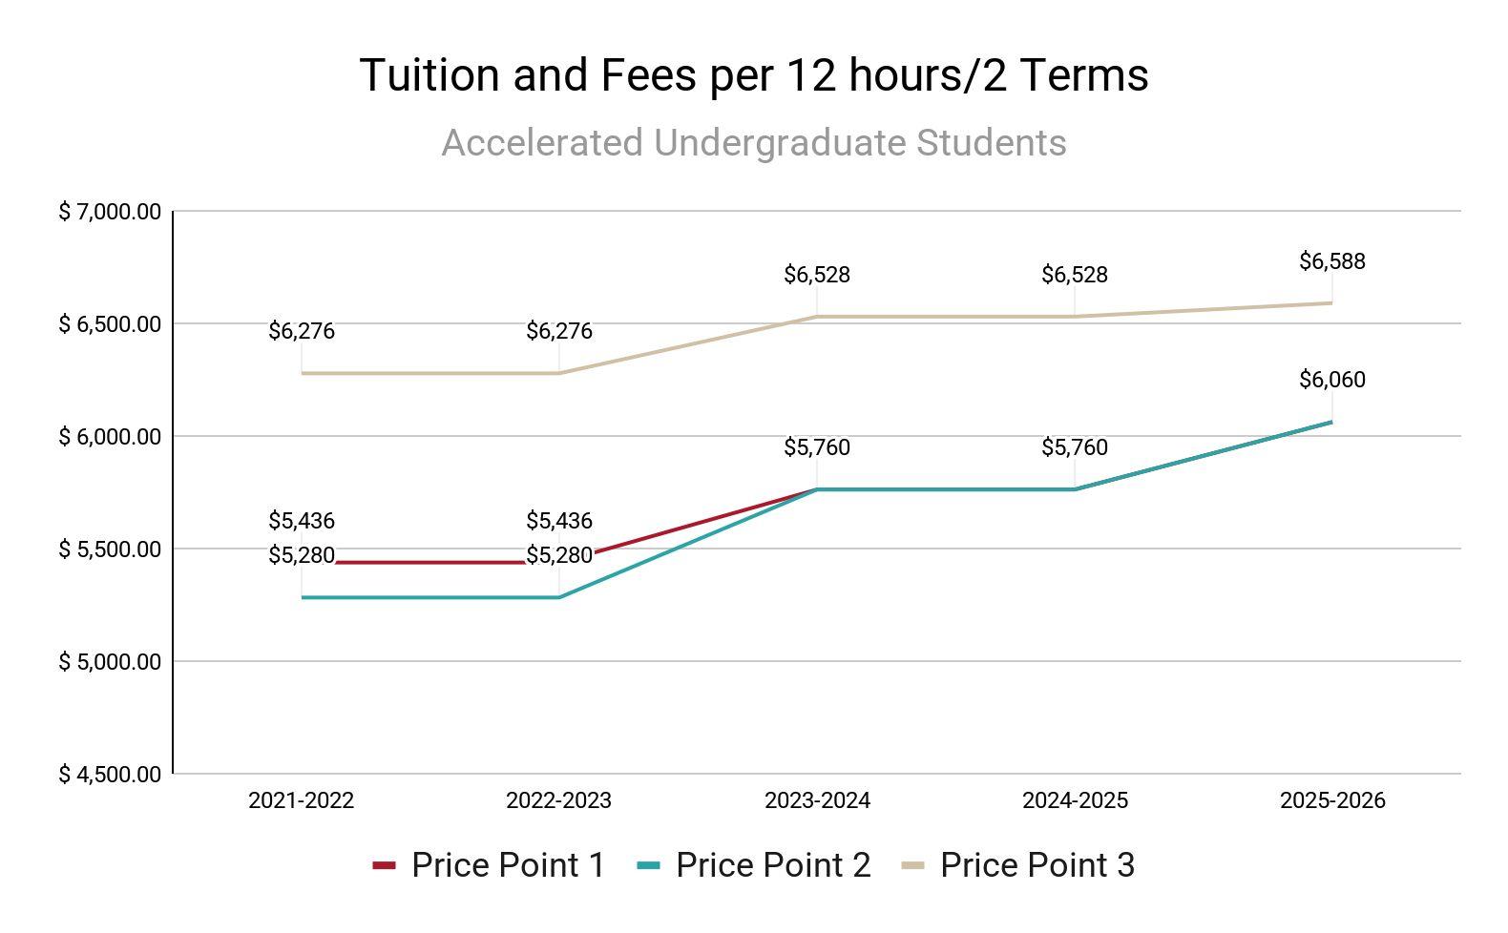Click the 2023-2024 x-axis label
This screenshot has height=933, width=1508.
point(817,800)
